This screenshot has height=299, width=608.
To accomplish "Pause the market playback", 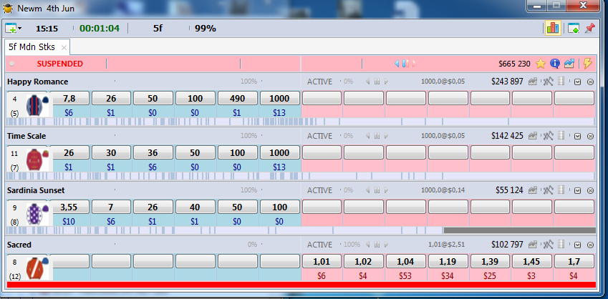I will pyautogui.click(x=405, y=64).
